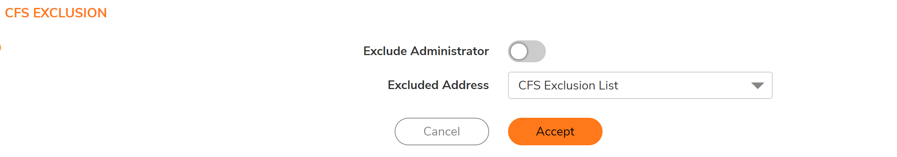Click the CFS Exclusion List text
This screenshot has height=157, width=897.
(568, 86)
